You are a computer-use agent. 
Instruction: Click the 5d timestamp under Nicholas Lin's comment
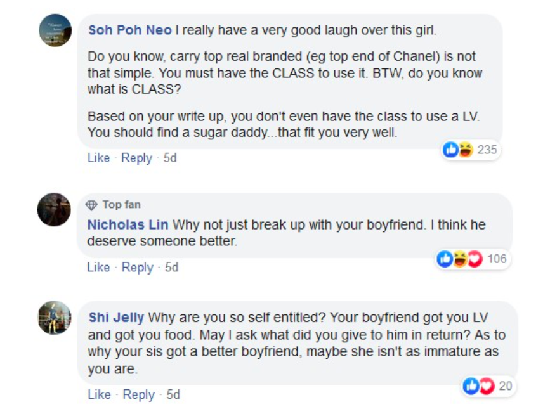pos(171,268)
